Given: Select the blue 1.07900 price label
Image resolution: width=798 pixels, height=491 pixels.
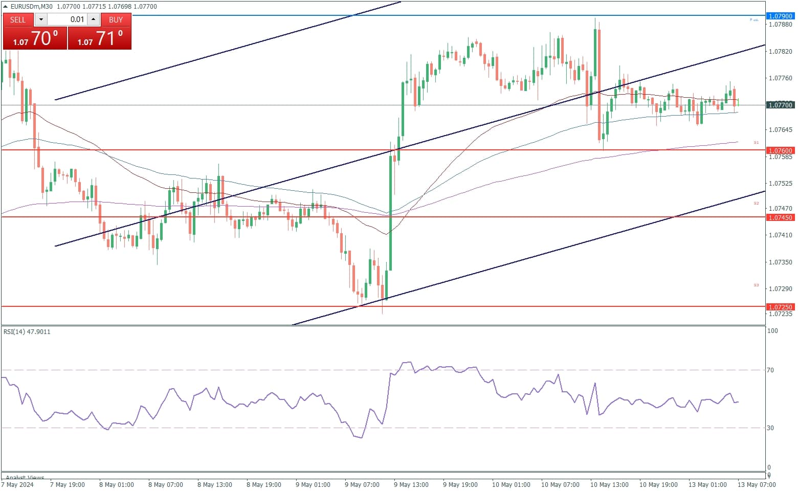Looking at the screenshot, I should tap(780, 16).
